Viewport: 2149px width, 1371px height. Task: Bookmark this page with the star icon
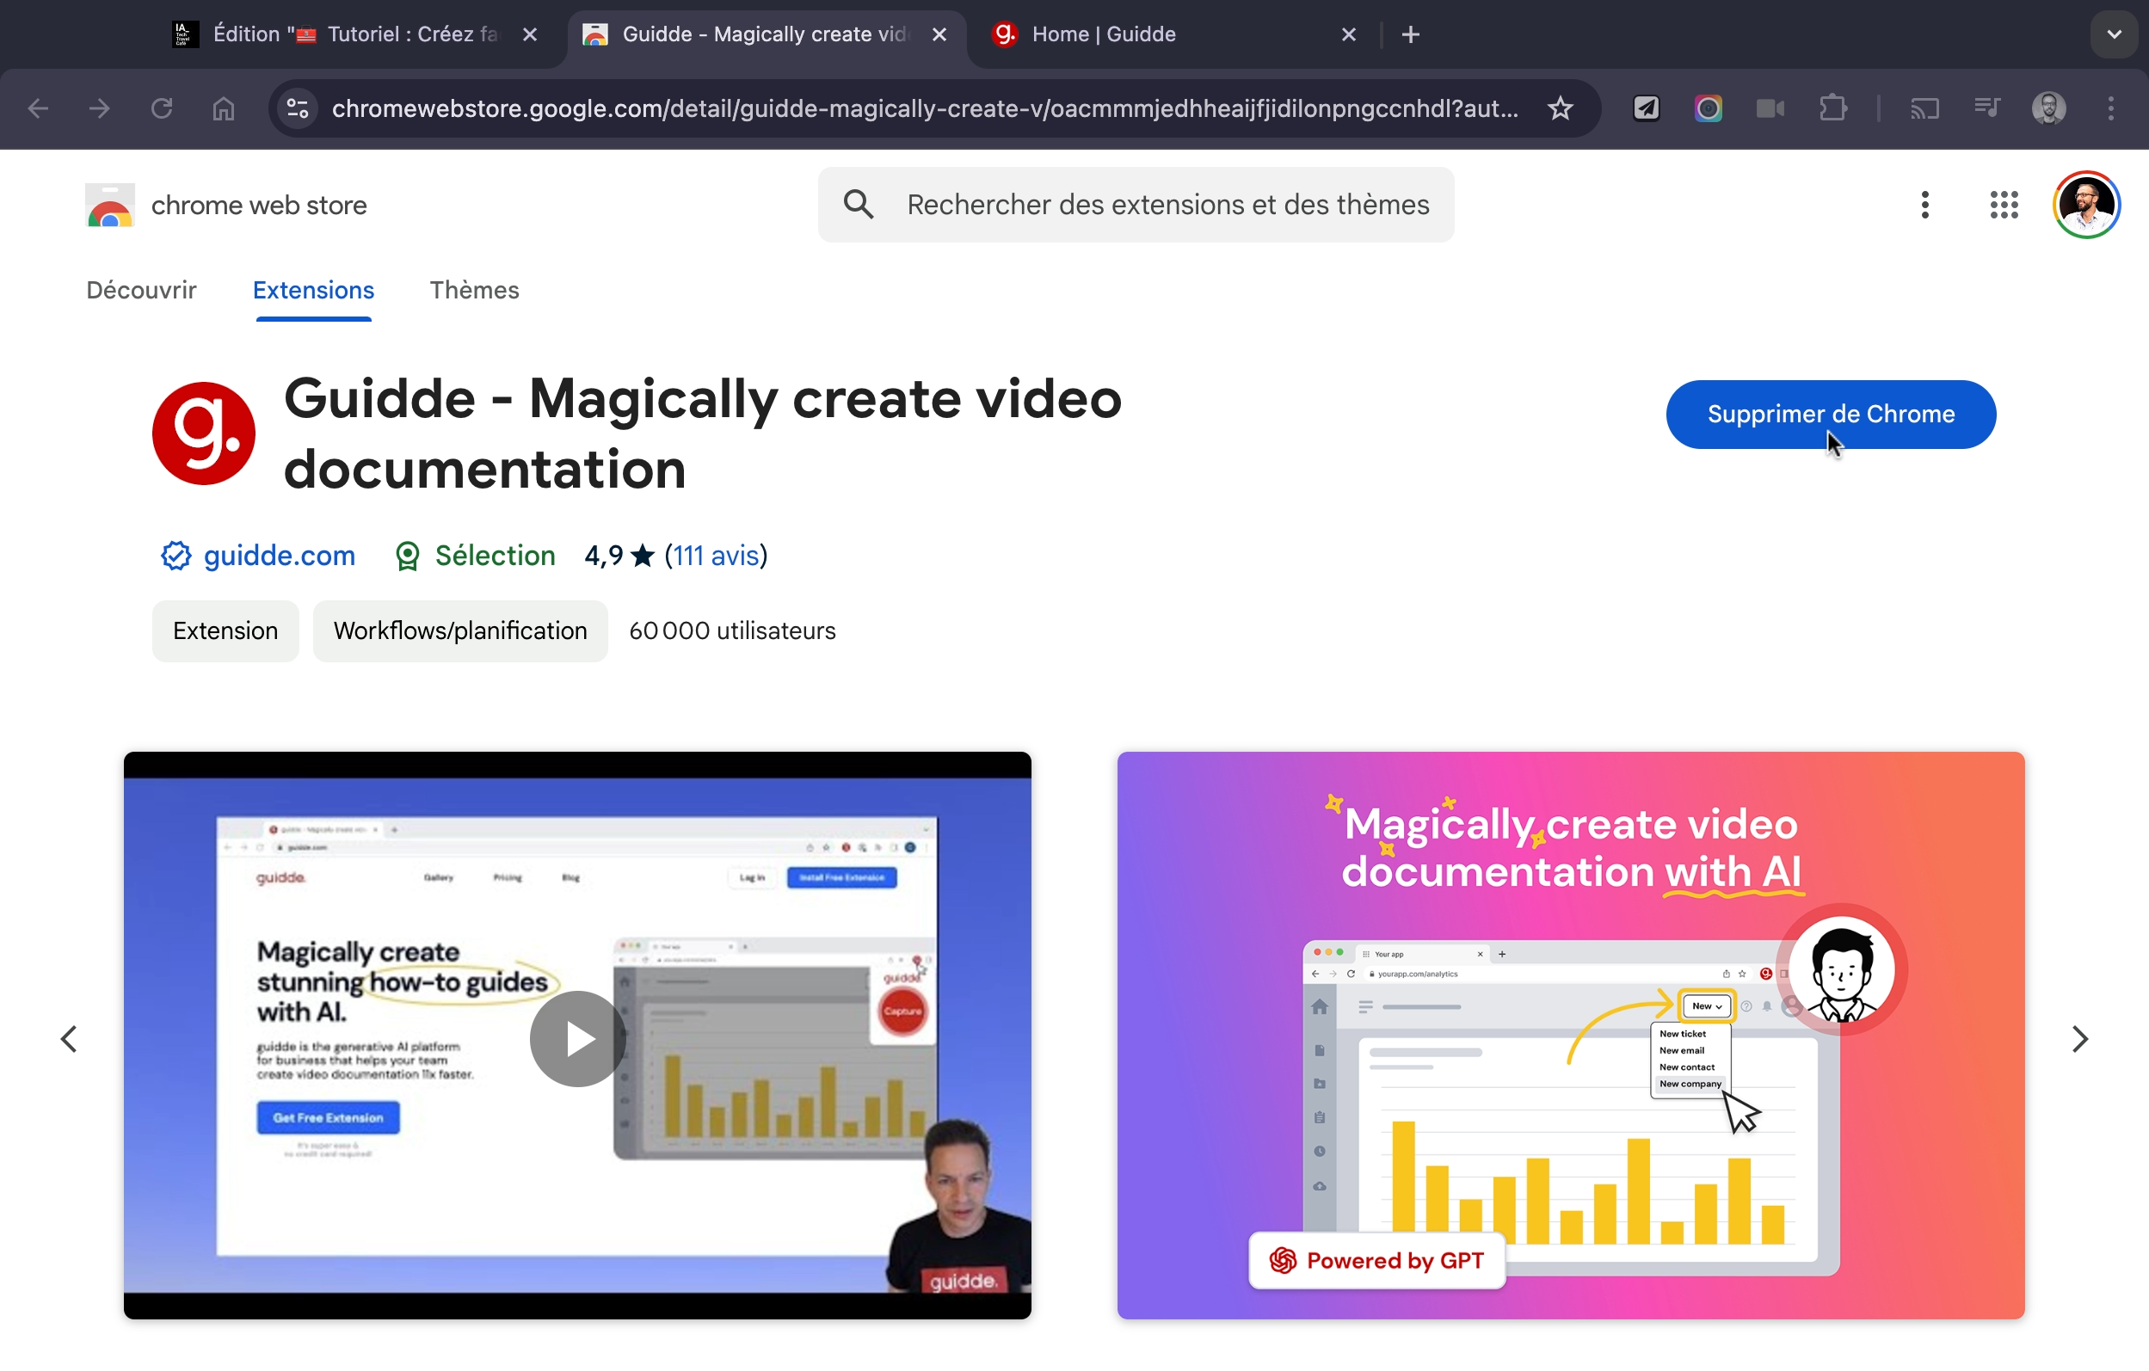pyautogui.click(x=1559, y=109)
